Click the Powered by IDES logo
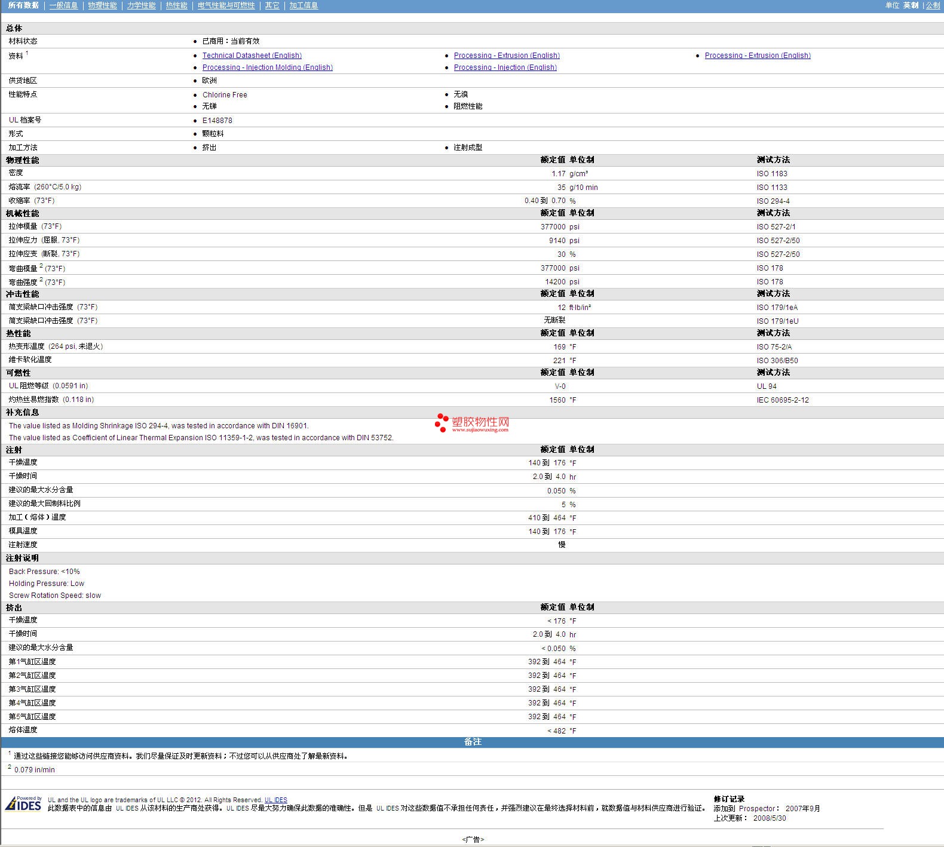Viewport: 944px width, 847px height. [x=23, y=803]
